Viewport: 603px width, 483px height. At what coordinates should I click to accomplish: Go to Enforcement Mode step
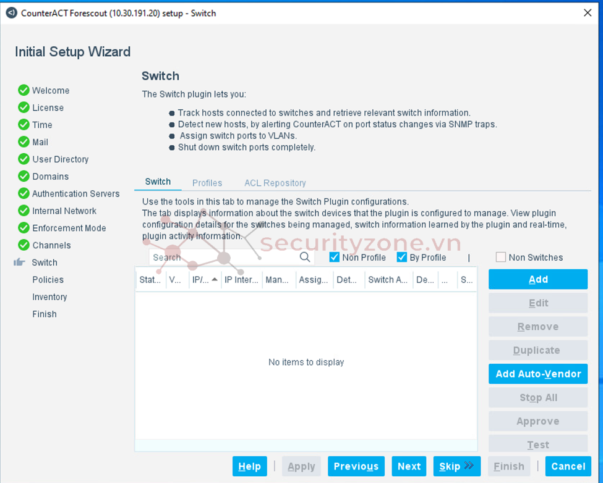pyautogui.click(x=69, y=228)
